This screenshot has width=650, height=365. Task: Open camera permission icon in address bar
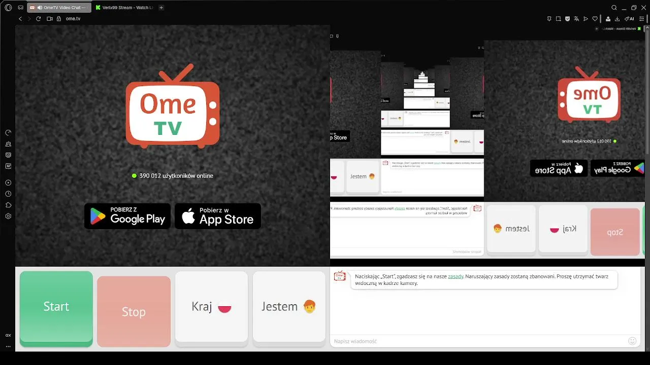pos(50,19)
